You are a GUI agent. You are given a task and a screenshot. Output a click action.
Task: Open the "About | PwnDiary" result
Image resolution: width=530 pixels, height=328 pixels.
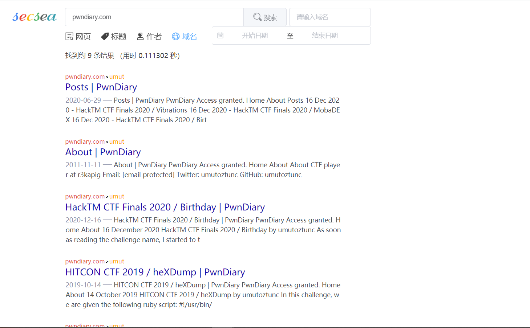pyautogui.click(x=103, y=152)
